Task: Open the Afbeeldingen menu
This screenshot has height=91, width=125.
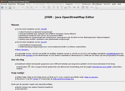Action: click(x=97, y=4)
